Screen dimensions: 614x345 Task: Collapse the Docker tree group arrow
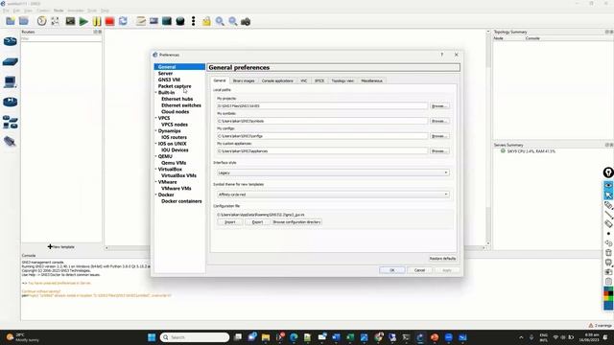click(155, 195)
